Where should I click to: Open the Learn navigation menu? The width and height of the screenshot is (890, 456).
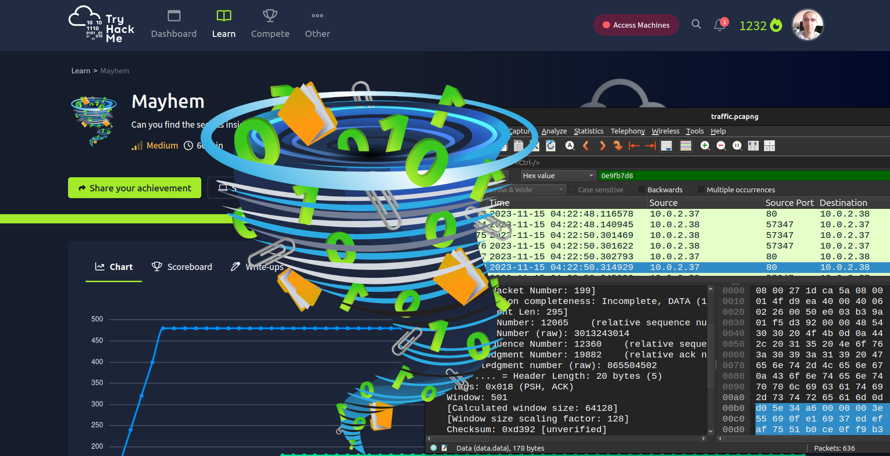click(x=224, y=25)
